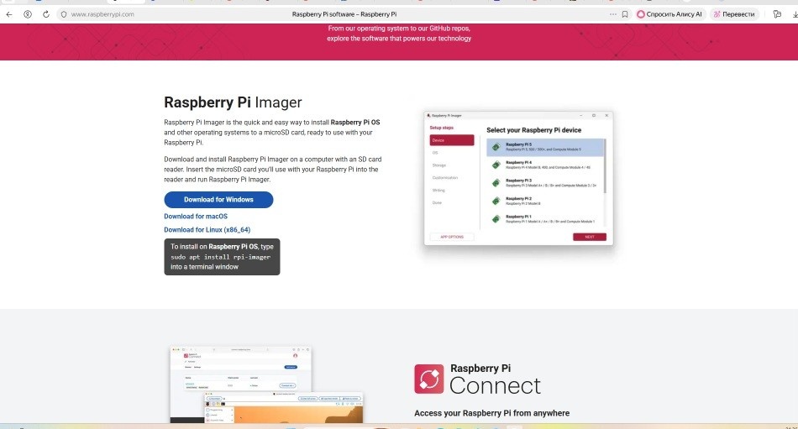Select the Done step in Imager screenshot
Screen dimensions: 798x429
pos(437,202)
